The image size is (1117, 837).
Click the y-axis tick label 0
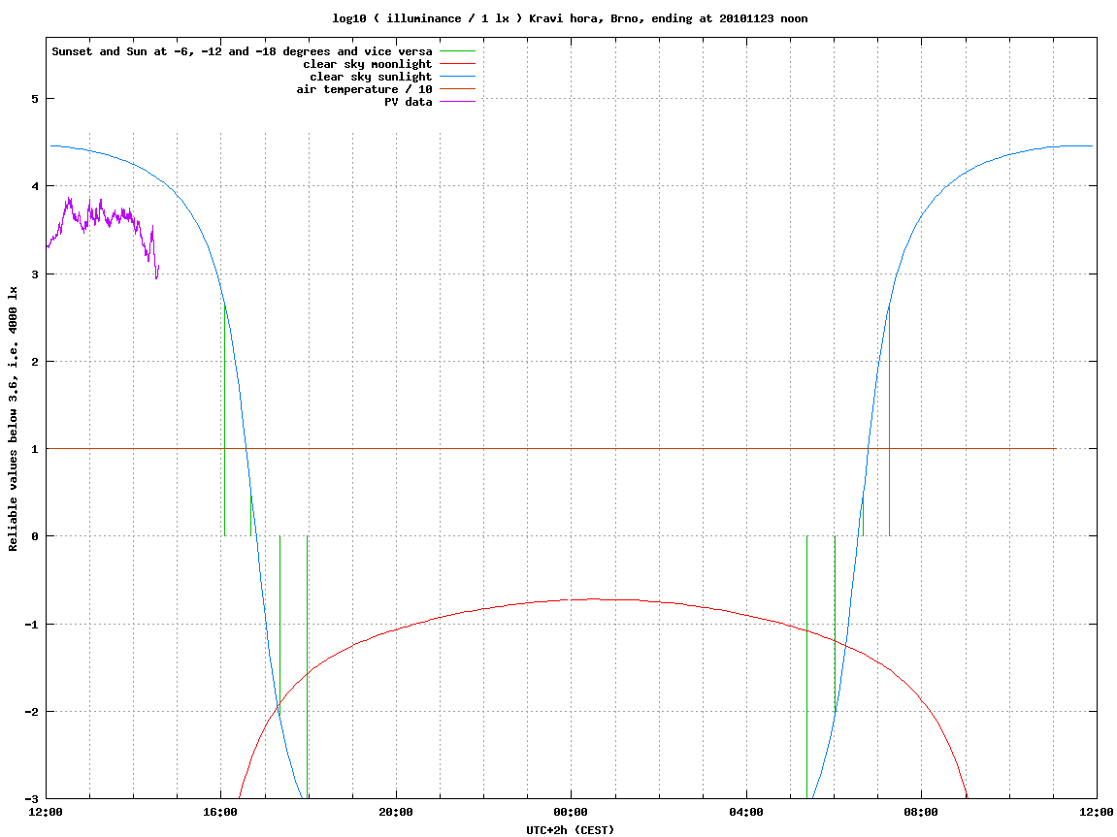[34, 536]
